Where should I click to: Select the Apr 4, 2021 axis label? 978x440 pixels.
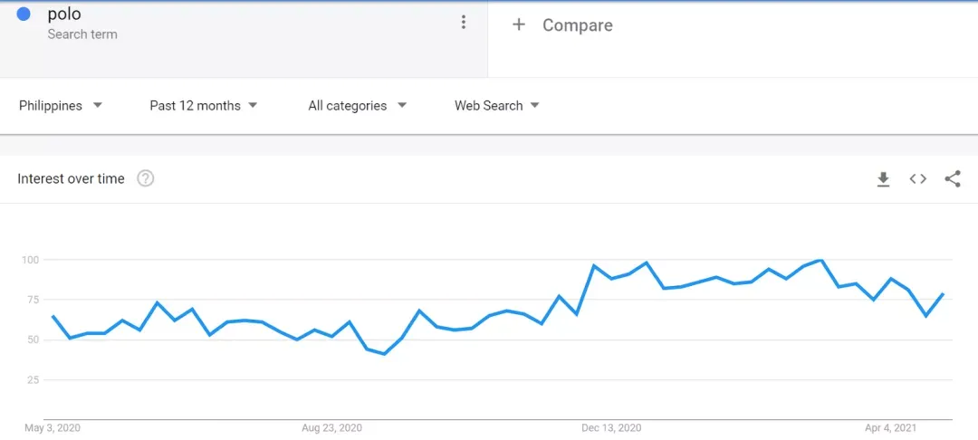891,428
